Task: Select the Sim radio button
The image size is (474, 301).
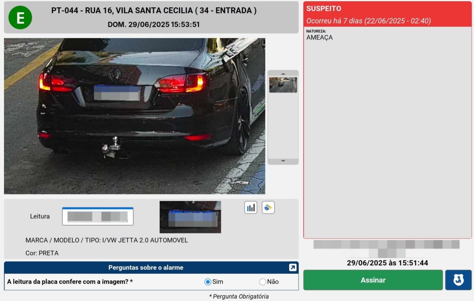Action: pyautogui.click(x=208, y=282)
